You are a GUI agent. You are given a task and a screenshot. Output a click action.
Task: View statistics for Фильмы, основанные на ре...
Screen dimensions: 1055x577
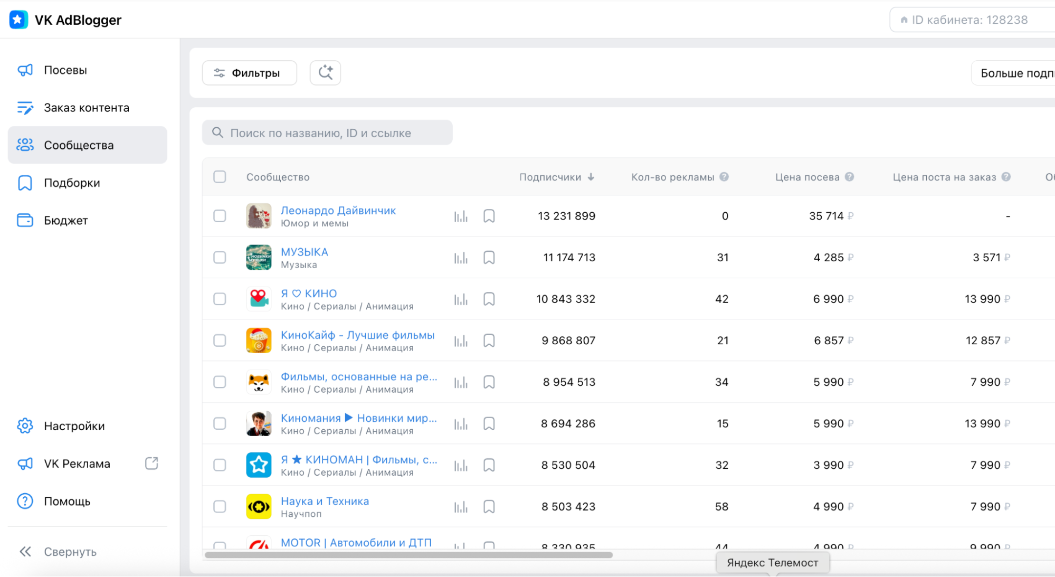(461, 382)
